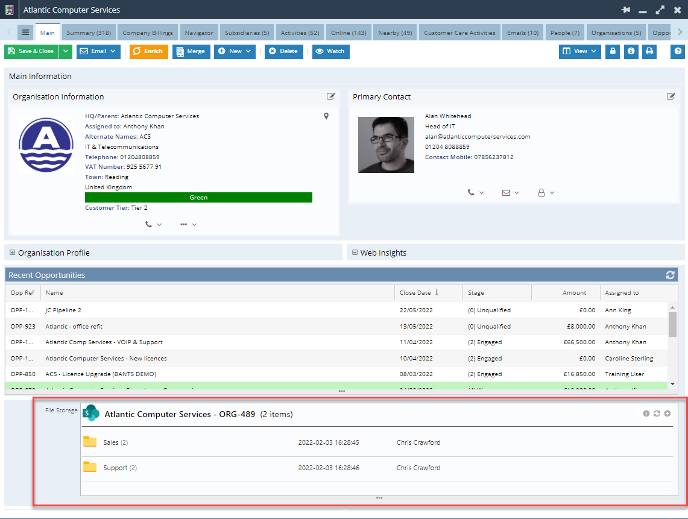Open the record info icon
The height and width of the screenshot is (519, 688).
(x=631, y=51)
